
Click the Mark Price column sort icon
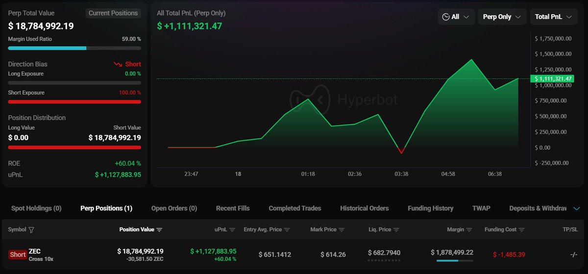342,230
